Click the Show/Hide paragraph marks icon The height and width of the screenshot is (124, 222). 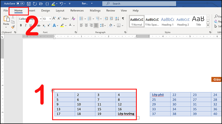click(123, 18)
